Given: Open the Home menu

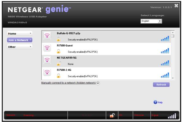Looking at the screenshot, I should point(20,34).
